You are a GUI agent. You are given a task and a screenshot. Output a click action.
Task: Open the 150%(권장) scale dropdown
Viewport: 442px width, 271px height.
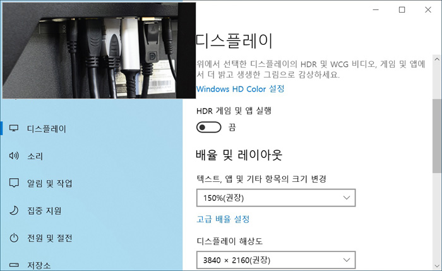point(276,198)
